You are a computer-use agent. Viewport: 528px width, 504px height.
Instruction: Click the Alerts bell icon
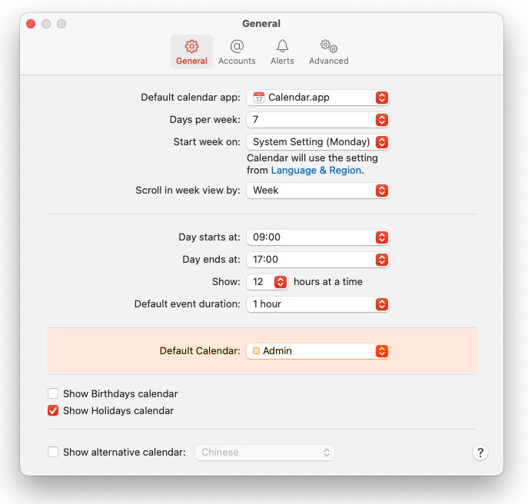[x=282, y=47]
